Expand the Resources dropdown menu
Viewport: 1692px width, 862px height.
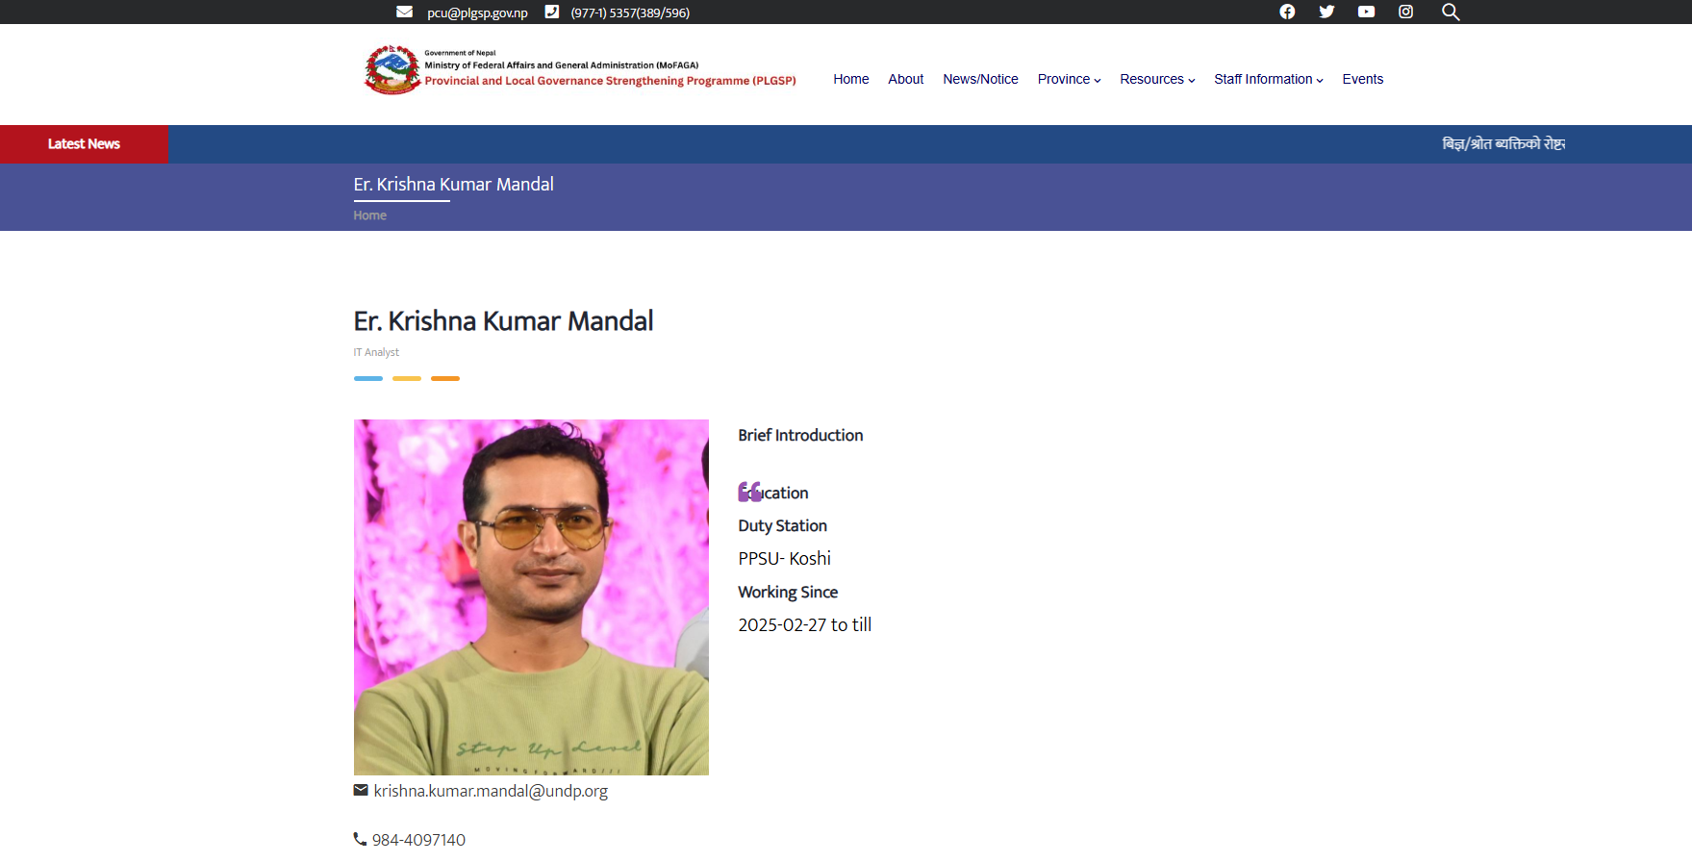tap(1157, 79)
